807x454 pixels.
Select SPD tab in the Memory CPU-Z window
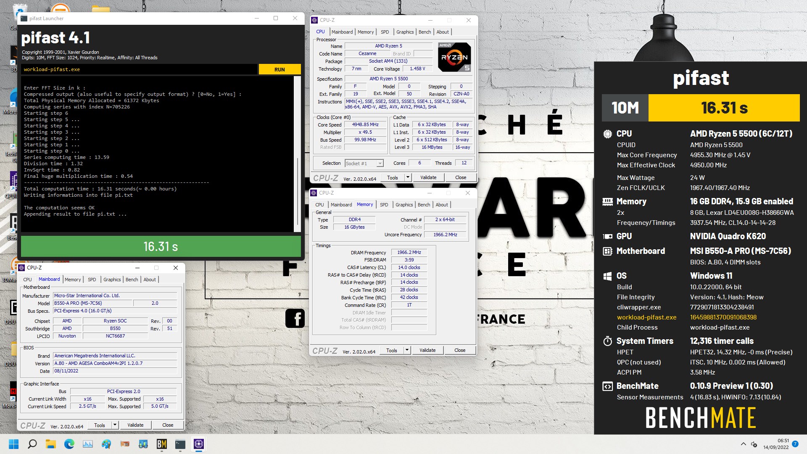[384, 205]
